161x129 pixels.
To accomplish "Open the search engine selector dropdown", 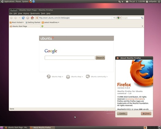I will (119, 18).
